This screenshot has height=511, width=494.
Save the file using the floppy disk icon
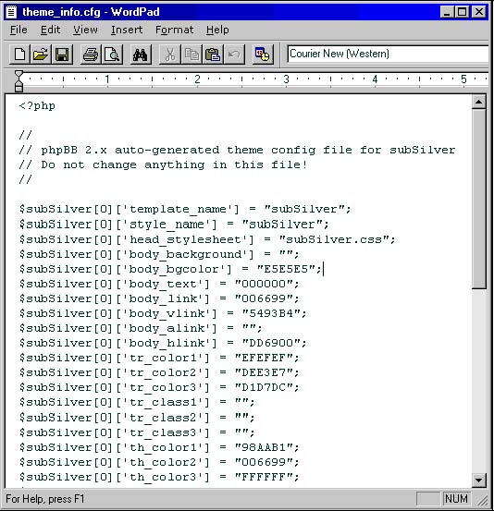(62, 55)
